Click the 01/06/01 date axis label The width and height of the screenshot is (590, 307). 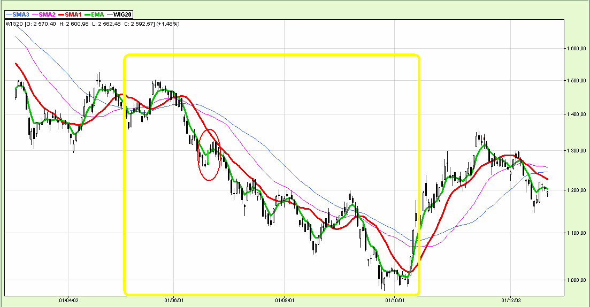[174, 301]
